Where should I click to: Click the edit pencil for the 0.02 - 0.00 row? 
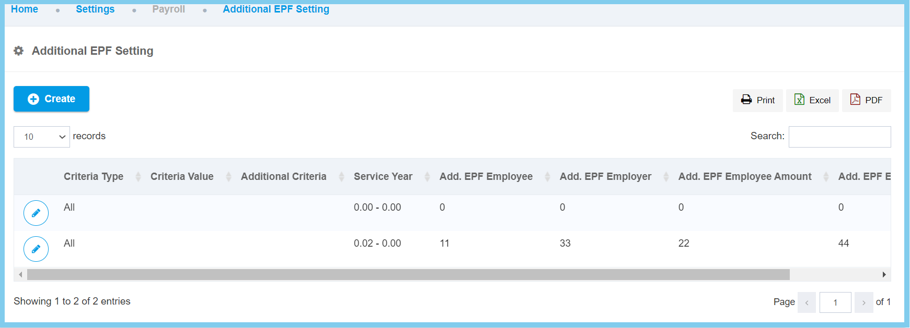(36, 249)
